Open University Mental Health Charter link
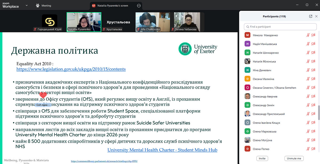The image size is (320, 164). click(162, 150)
